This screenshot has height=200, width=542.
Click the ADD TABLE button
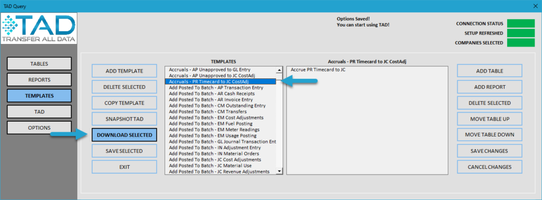(x=490, y=71)
